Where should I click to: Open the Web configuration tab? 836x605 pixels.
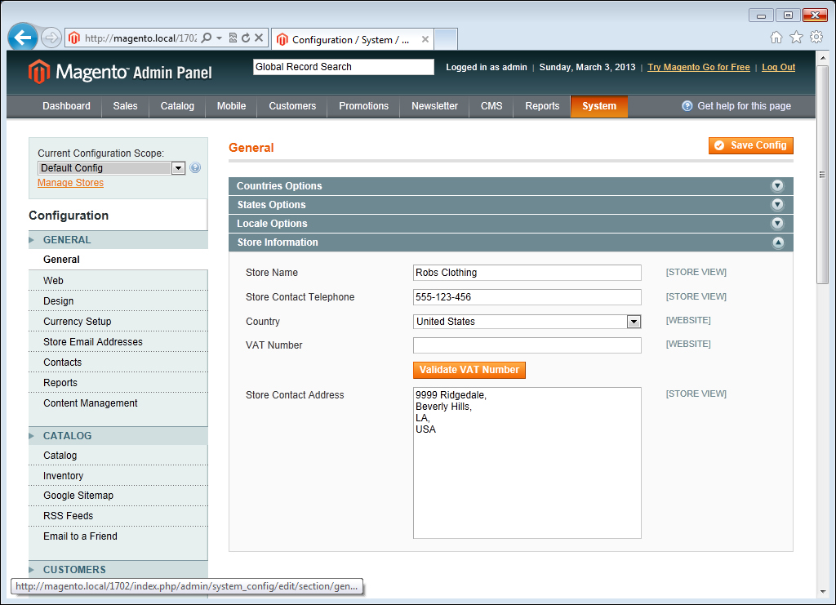[x=54, y=281]
